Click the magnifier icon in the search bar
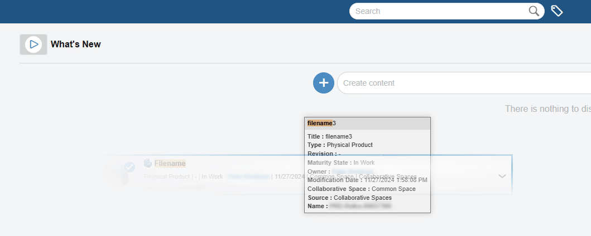Screen dimensions: 591x236 pos(534,11)
